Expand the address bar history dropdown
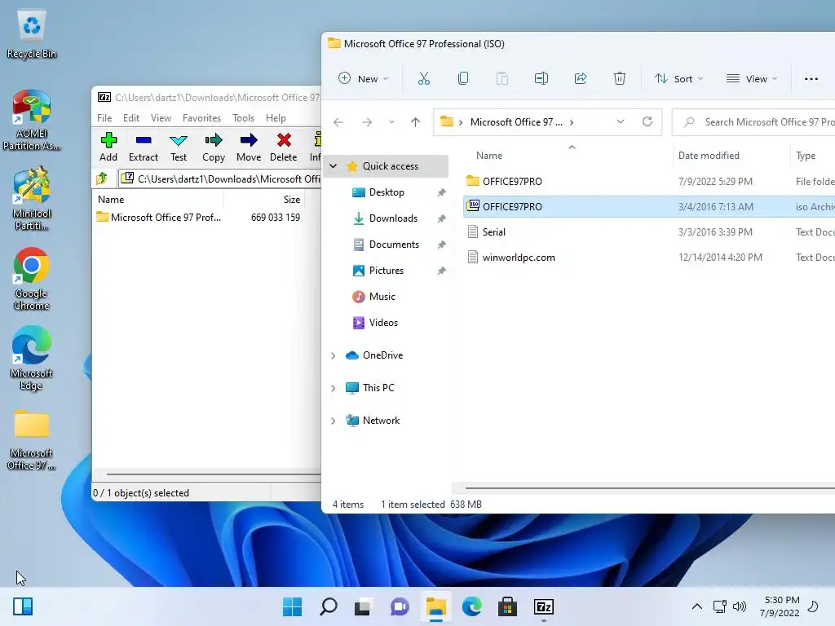The image size is (835, 626). click(x=621, y=122)
